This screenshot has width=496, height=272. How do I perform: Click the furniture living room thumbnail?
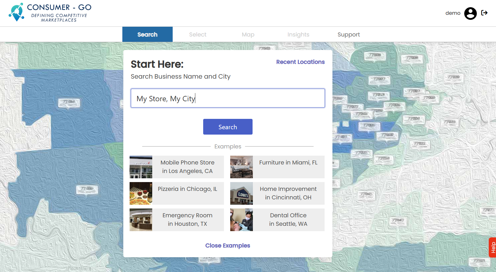pos(242,167)
